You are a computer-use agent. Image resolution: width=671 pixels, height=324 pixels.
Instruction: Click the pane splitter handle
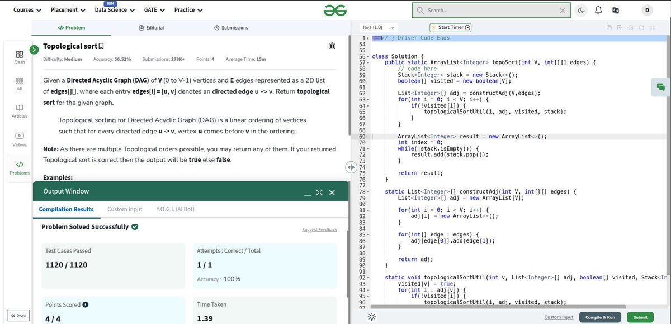point(351,167)
